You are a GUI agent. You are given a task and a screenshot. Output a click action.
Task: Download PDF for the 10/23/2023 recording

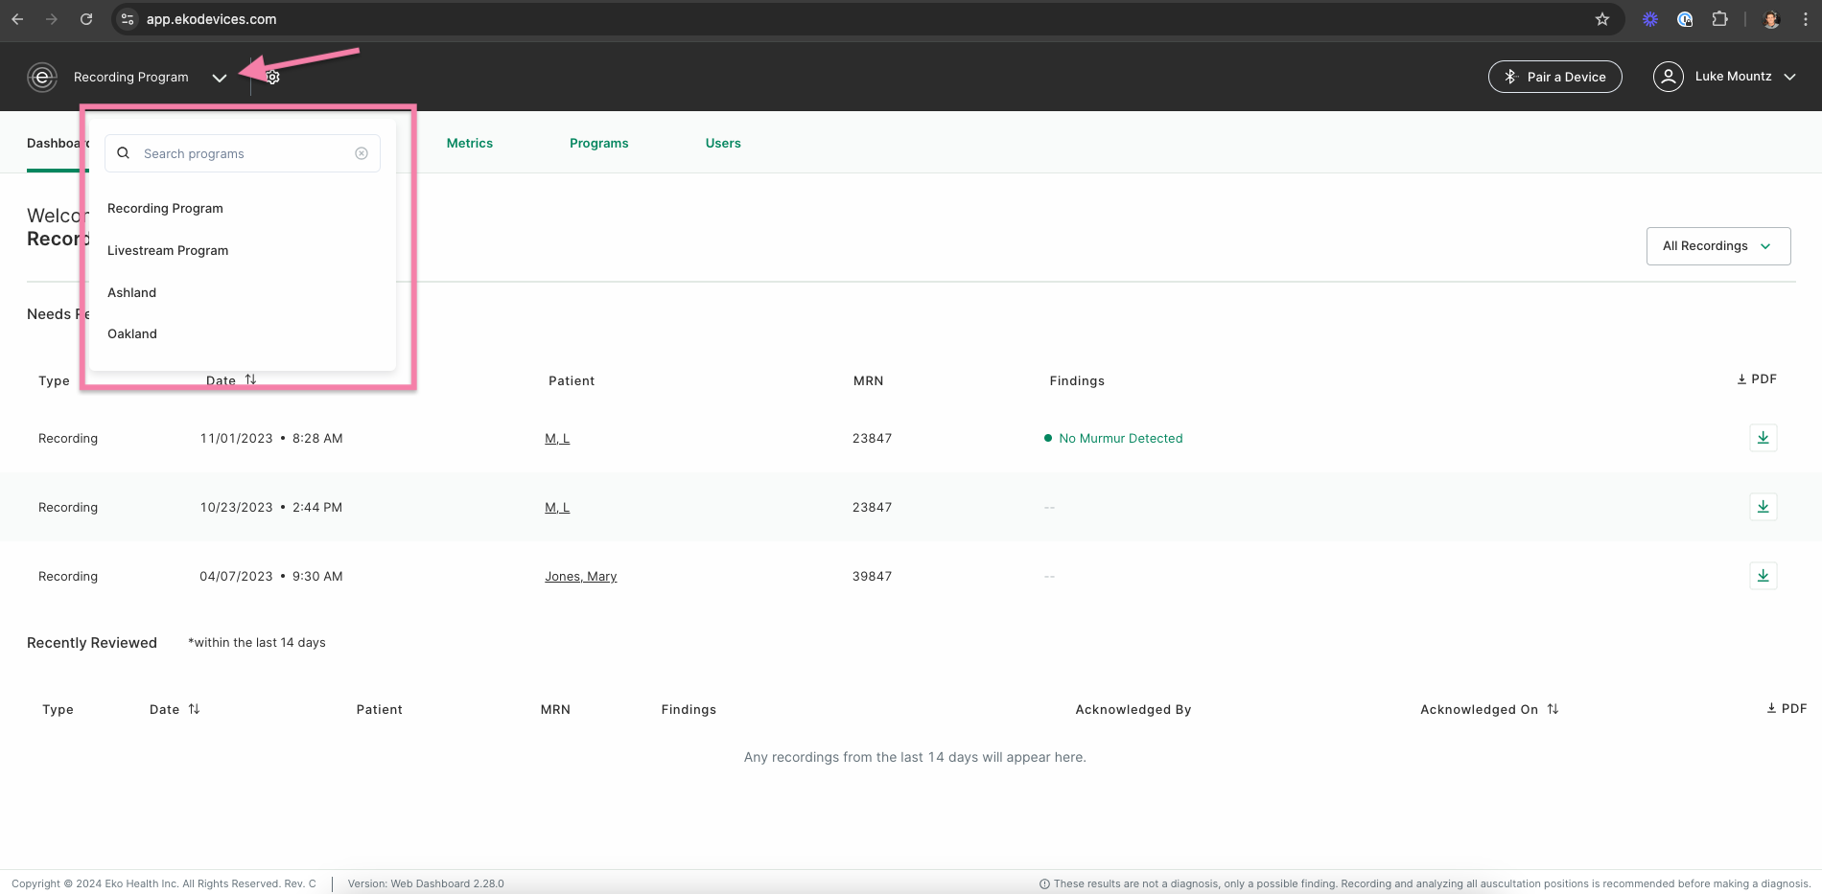pyautogui.click(x=1763, y=507)
